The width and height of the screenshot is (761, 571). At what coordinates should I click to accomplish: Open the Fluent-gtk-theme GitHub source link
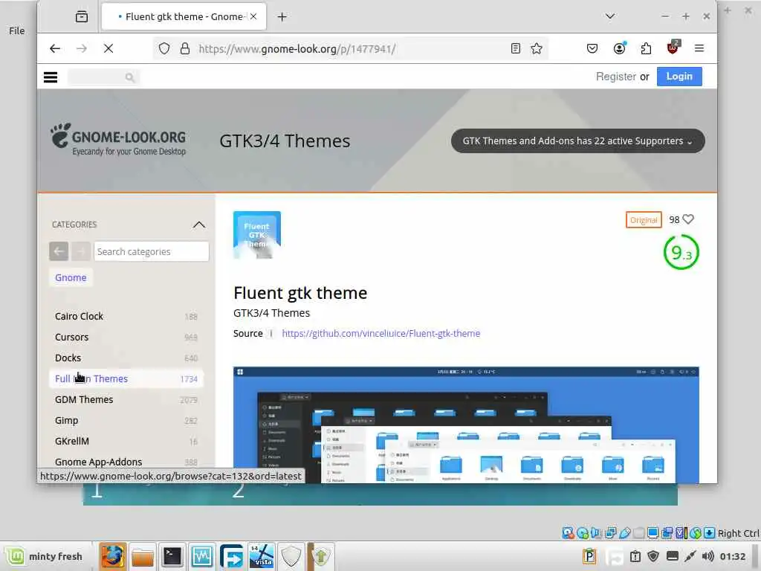[x=381, y=334]
